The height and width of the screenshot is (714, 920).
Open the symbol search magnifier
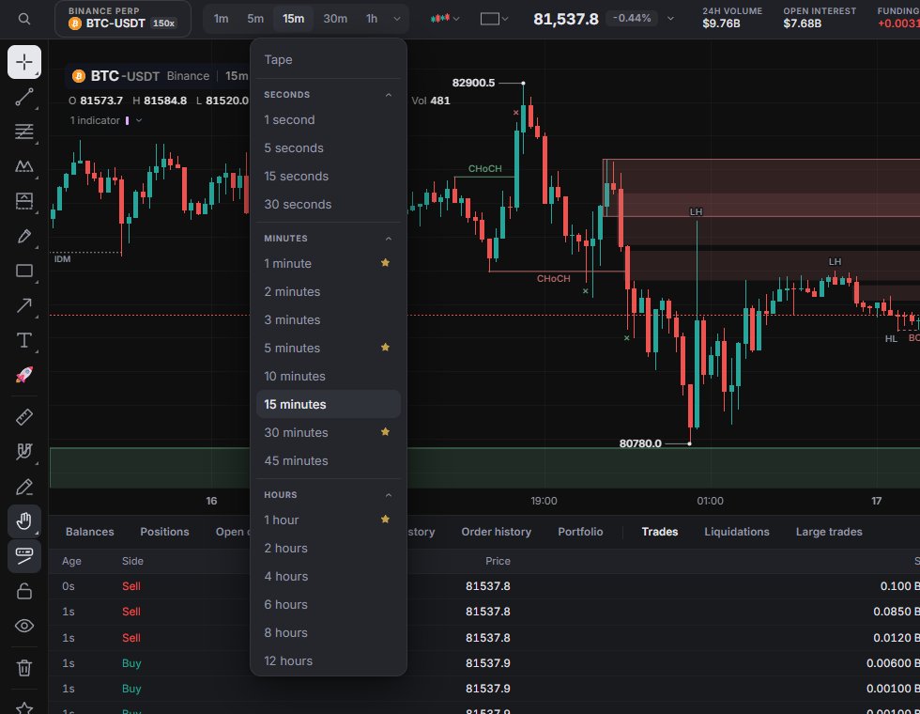(x=24, y=19)
